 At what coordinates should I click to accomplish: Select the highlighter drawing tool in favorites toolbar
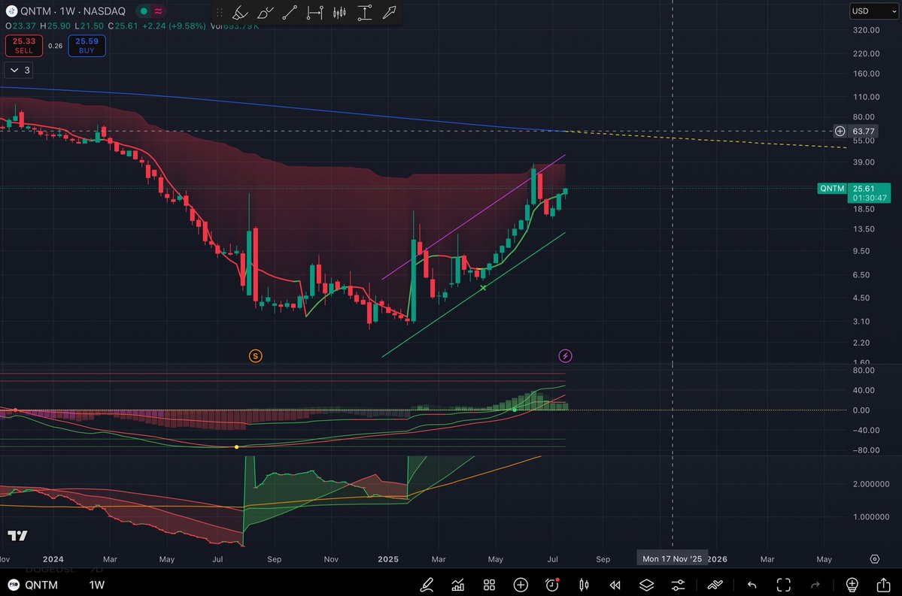pyautogui.click(x=240, y=12)
